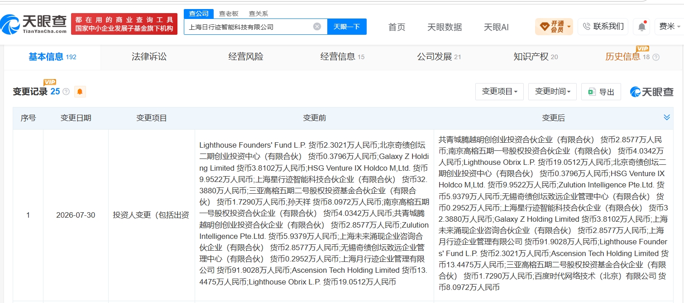This screenshot has height=303, width=684.
Task: Go to 首页 in top navigation
Action: click(x=397, y=27)
